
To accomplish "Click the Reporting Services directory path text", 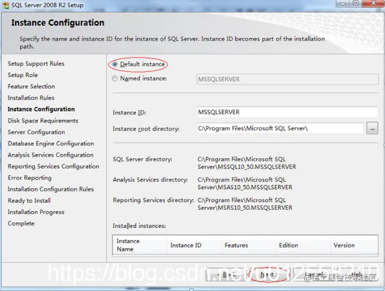I will coord(245,203).
